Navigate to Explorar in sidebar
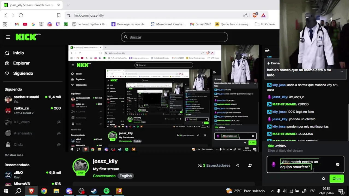Image resolution: width=349 pixels, height=196 pixels. tap(17, 63)
